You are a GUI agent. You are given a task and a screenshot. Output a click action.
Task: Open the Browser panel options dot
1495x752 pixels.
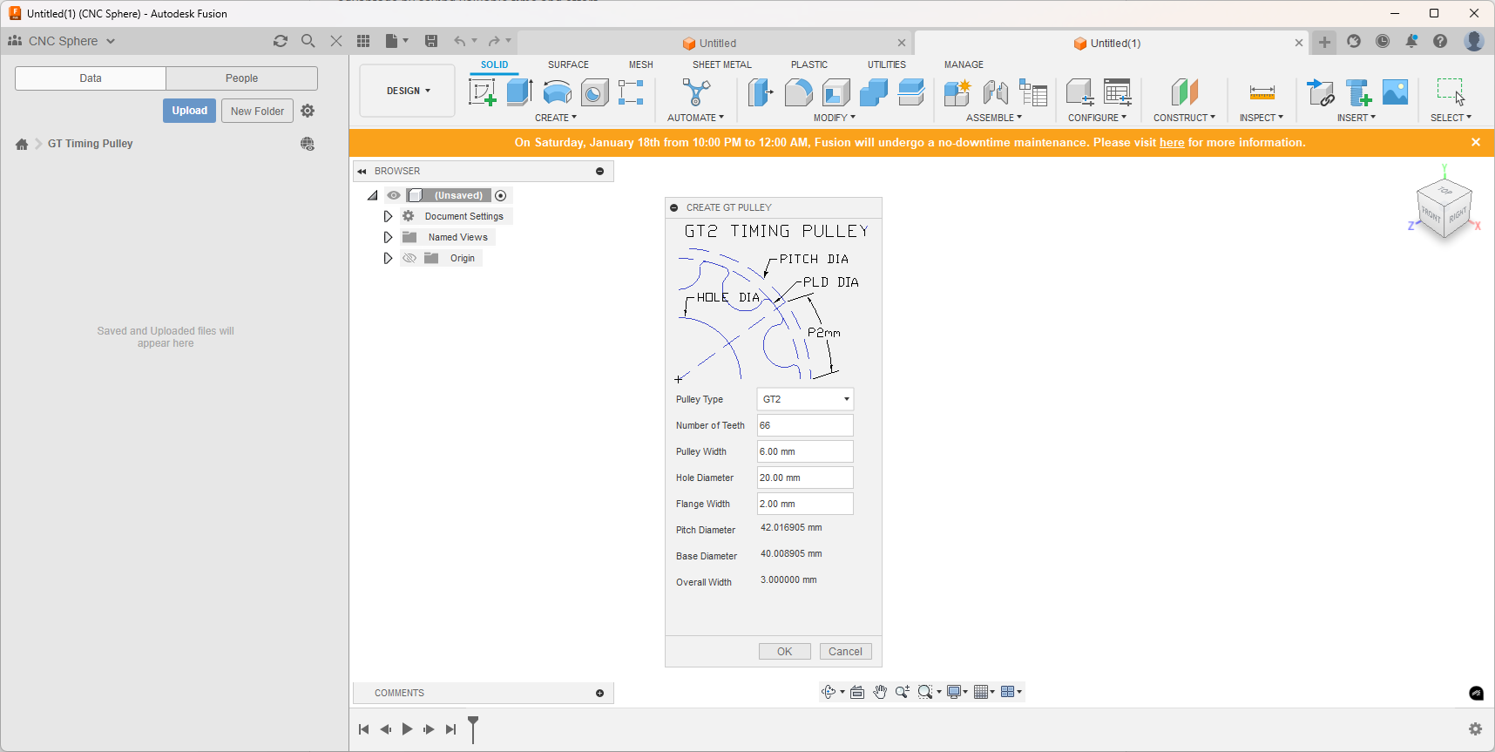coord(599,172)
